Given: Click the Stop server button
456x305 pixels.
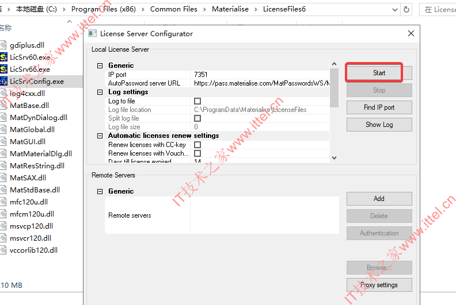Looking at the screenshot, I should pos(379,90).
